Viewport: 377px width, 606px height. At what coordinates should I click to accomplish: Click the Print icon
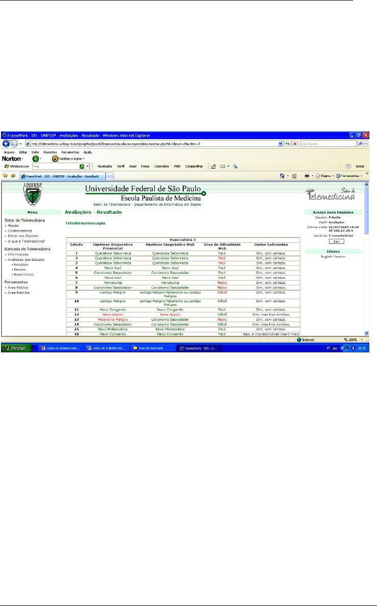pyautogui.click(x=307, y=176)
